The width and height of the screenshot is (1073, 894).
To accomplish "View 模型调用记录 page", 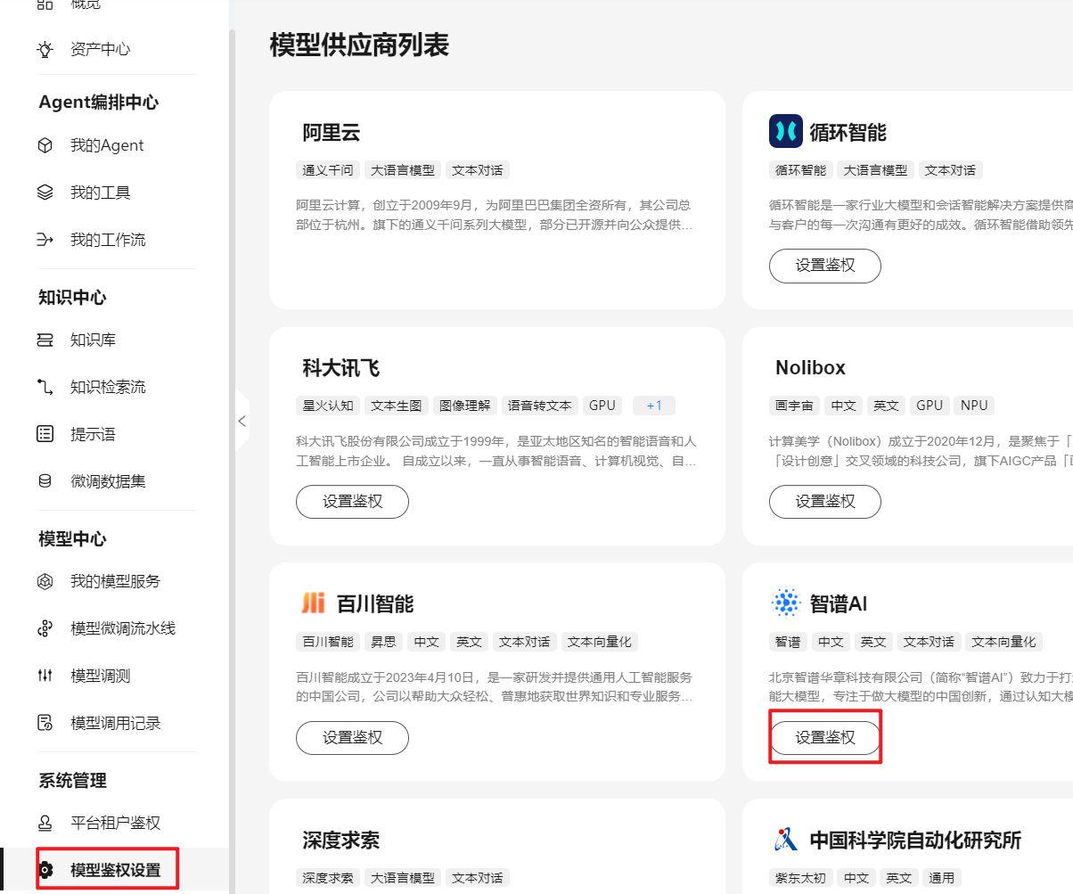I will coord(115,723).
